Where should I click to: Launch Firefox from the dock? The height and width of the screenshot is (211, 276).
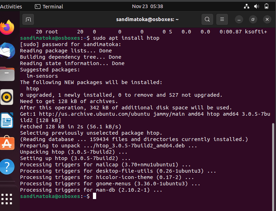(x=7, y=27)
